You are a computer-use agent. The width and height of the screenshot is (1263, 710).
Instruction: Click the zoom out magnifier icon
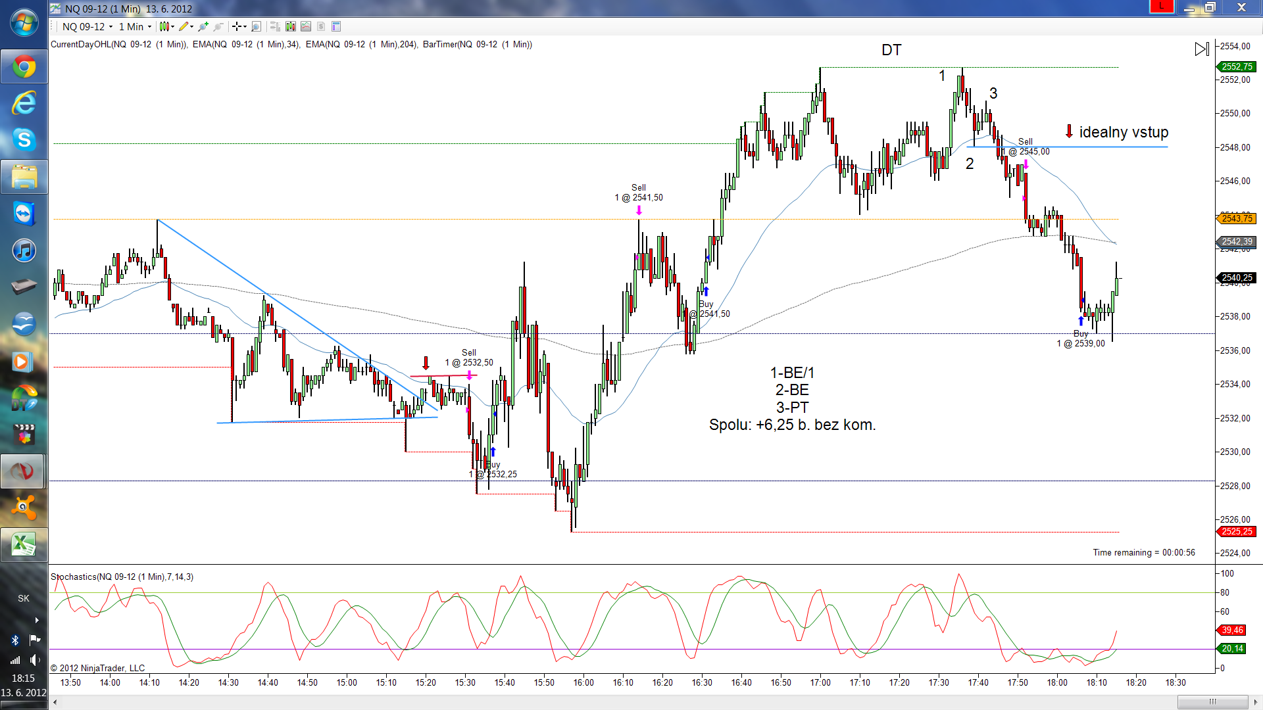tap(218, 27)
